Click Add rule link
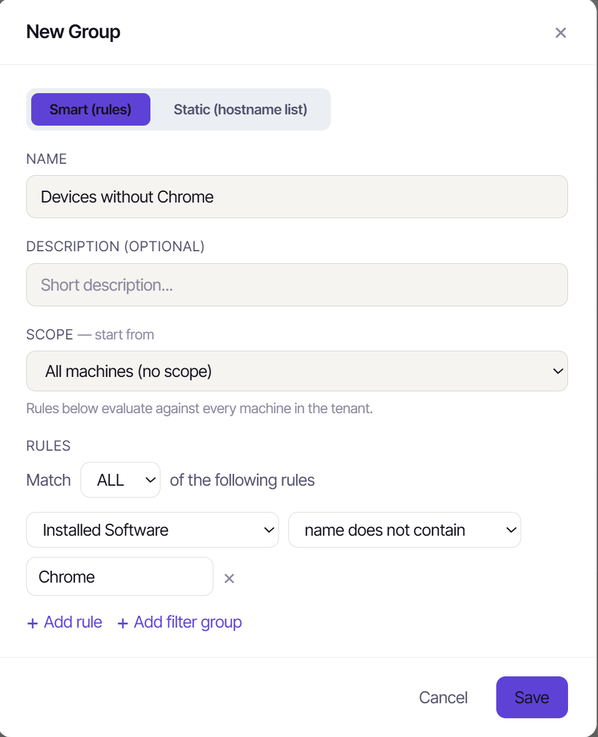Image resolution: width=598 pixels, height=737 pixels. 65,623
